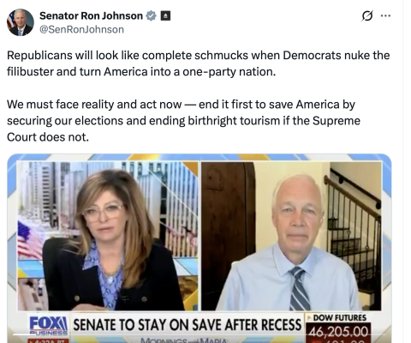
Task: Open the @SenRonJohnson handle link
Action: coord(81,29)
